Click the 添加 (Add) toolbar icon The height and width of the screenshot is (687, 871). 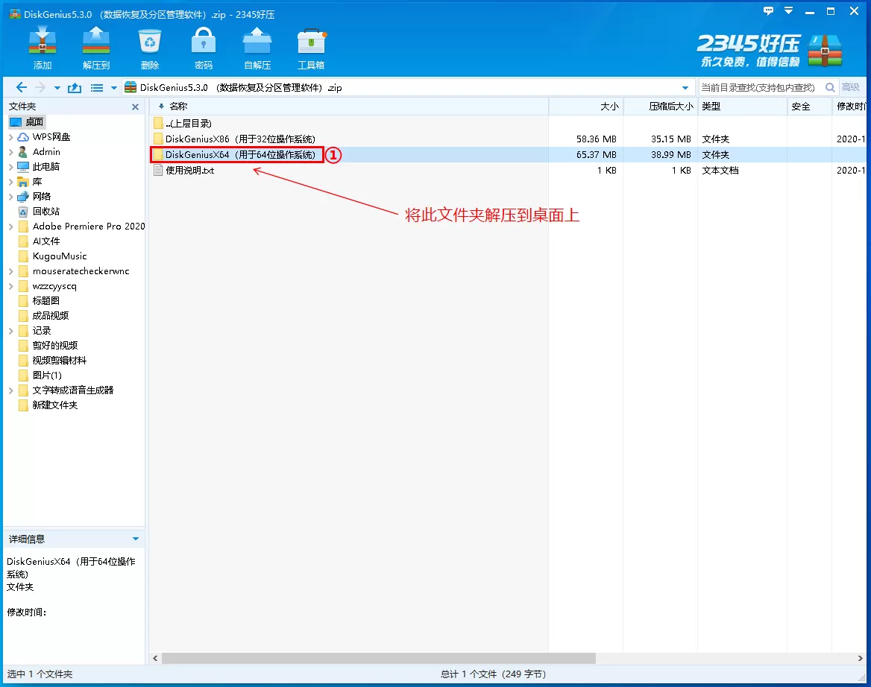click(x=43, y=45)
